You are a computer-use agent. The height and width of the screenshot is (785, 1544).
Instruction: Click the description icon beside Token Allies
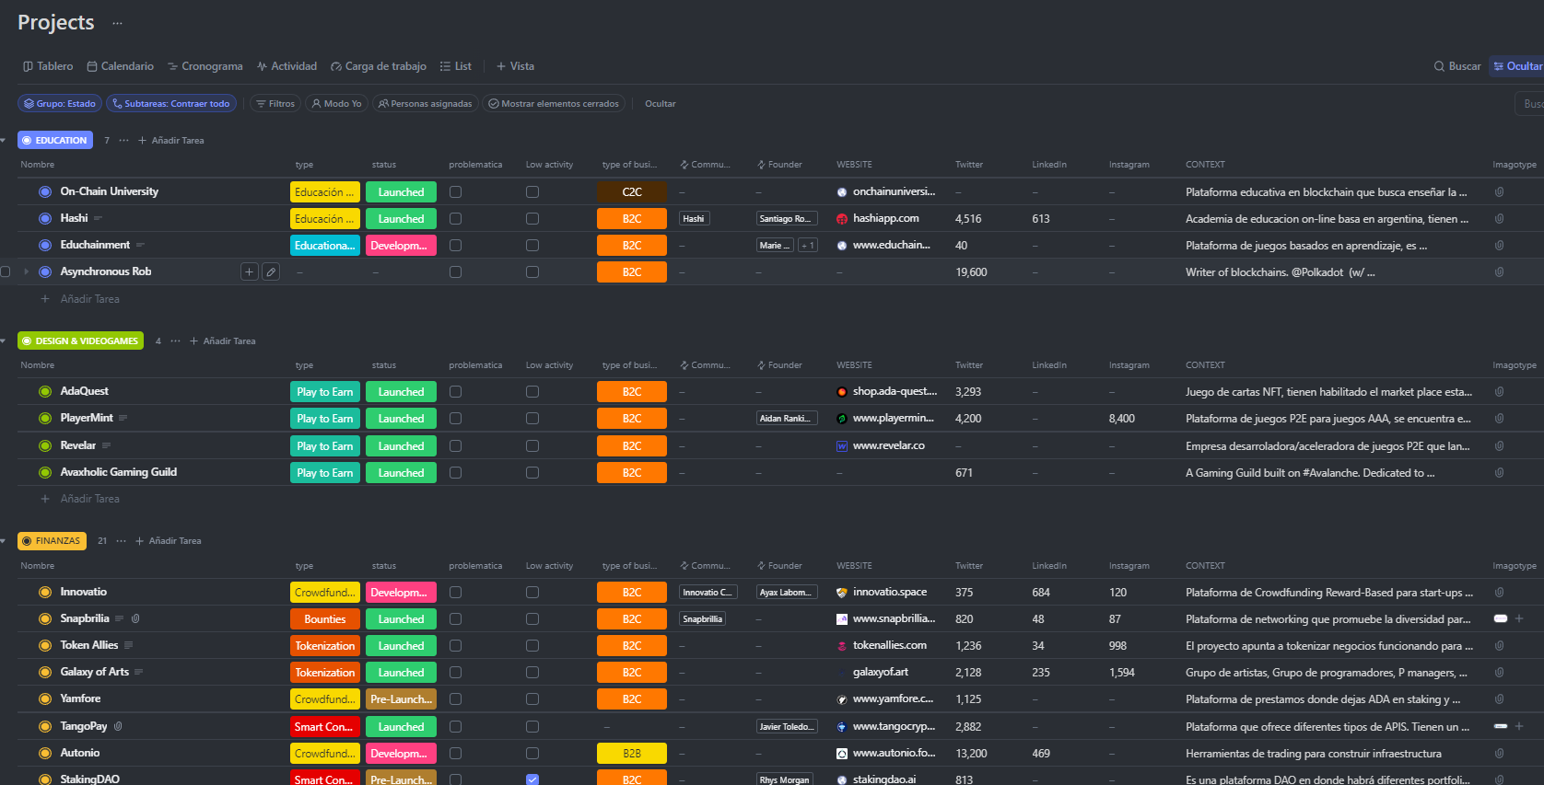tap(128, 645)
